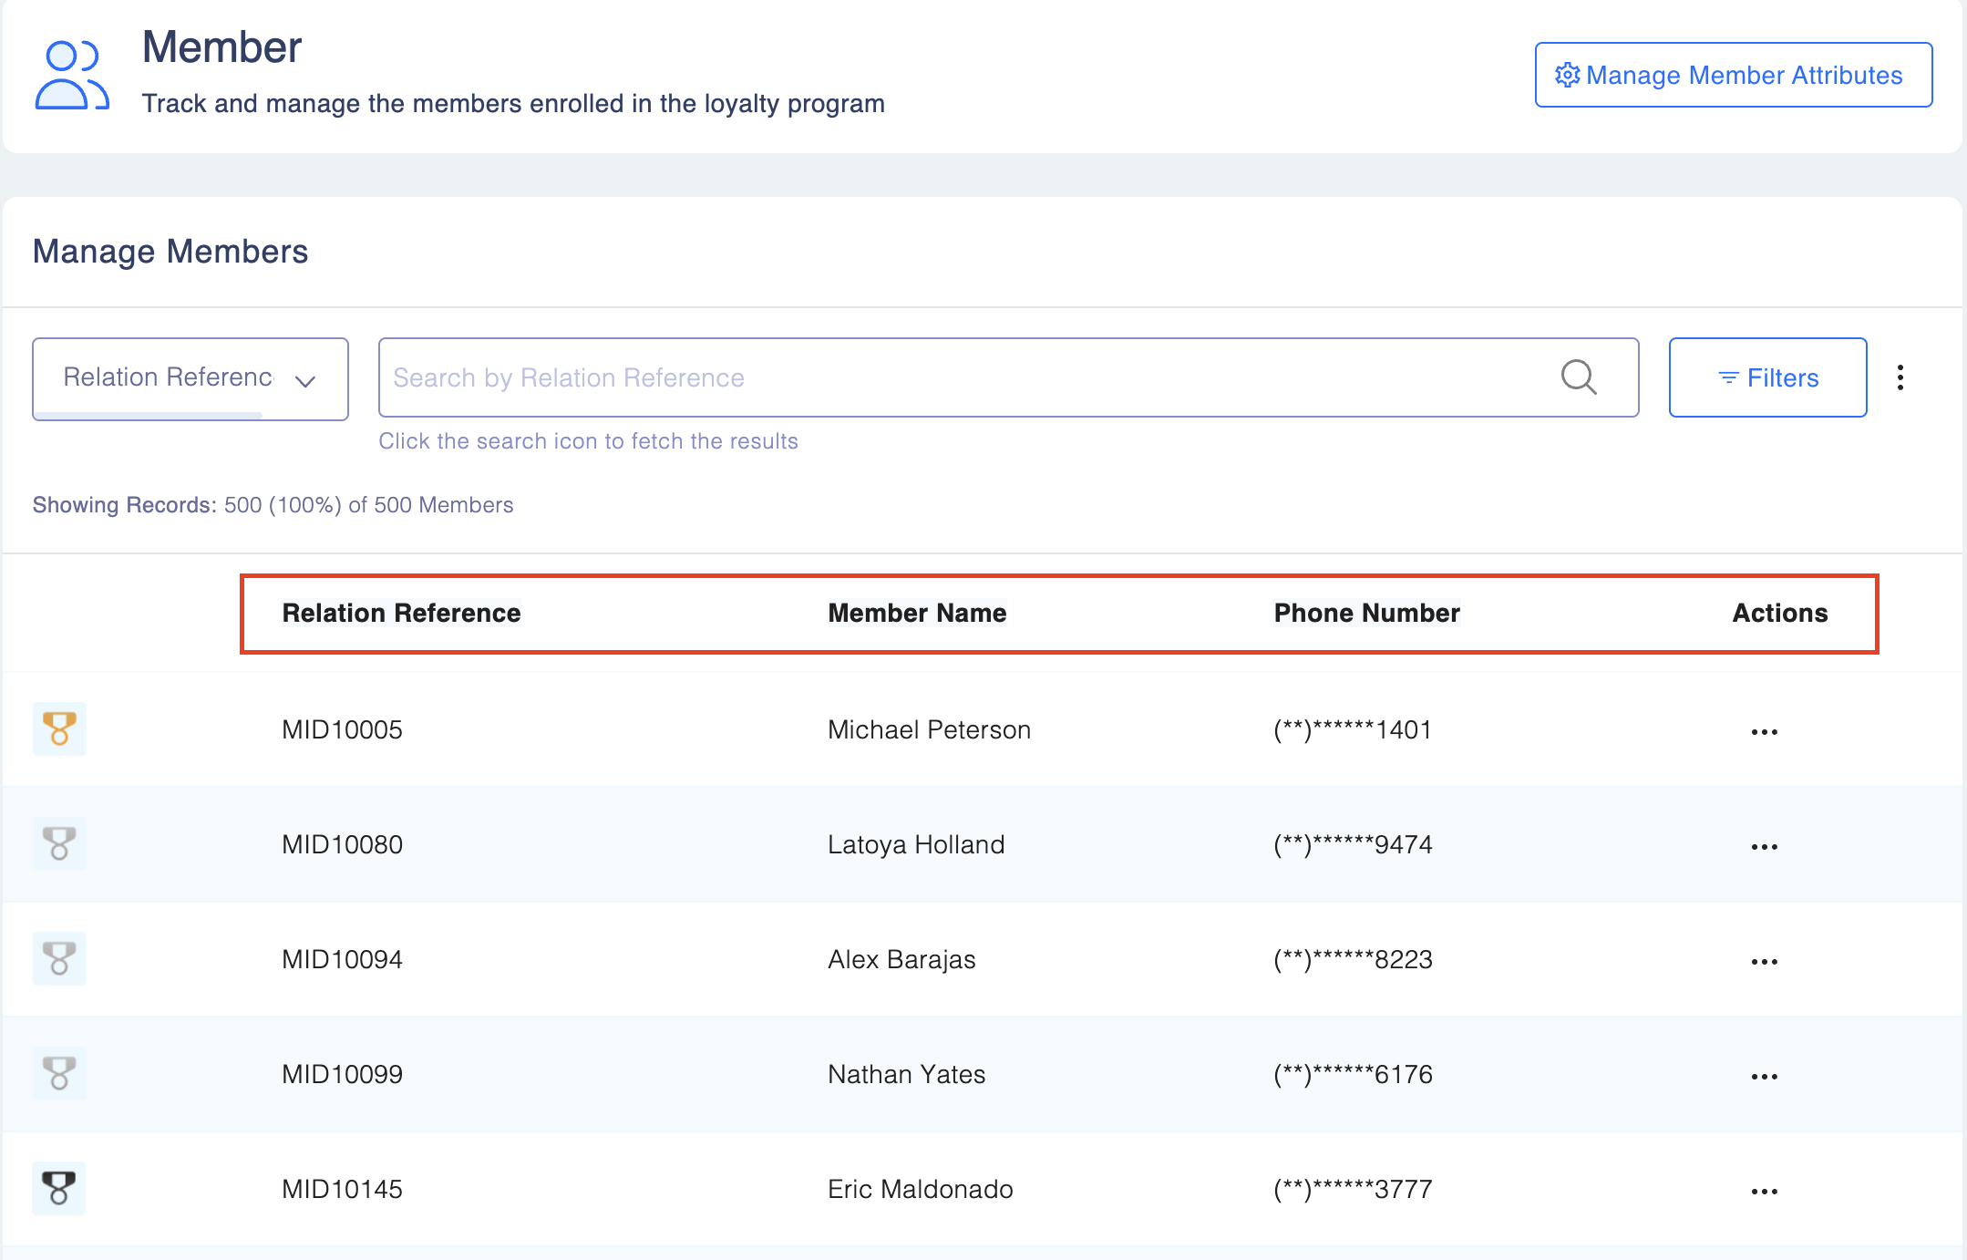Click Alex Barajas's tier medal icon
The height and width of the screenshot is (1260, 1967).
pos(59,958)
